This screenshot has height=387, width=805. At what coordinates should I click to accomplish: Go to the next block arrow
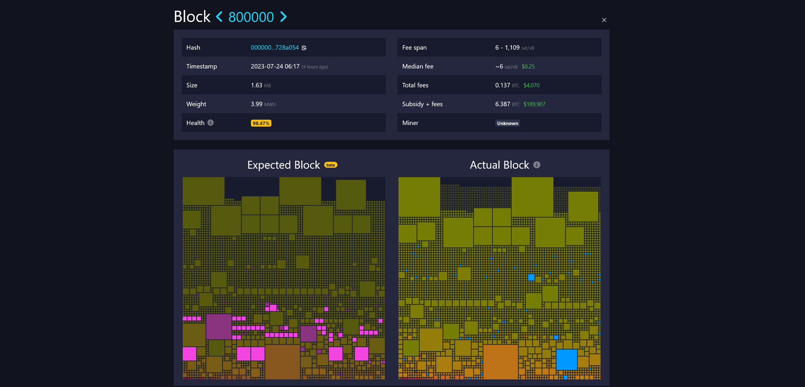[283, 17]
